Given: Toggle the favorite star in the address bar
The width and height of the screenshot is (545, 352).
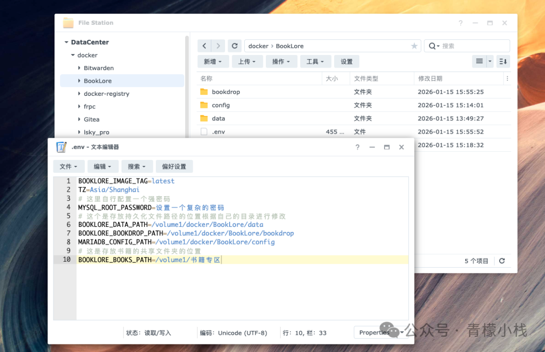Looking at the screenshot, I should tap(414, 45).
